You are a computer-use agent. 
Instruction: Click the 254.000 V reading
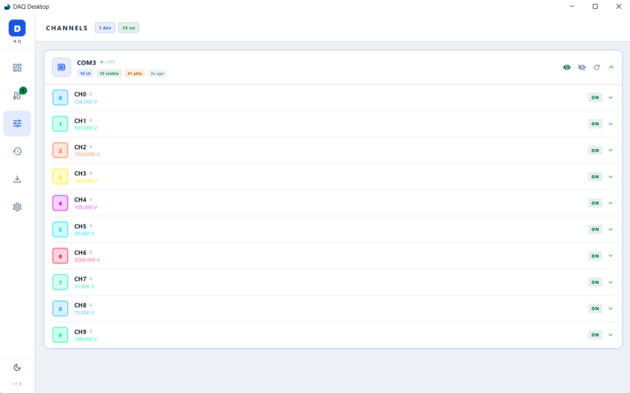(x=85, y=102)
